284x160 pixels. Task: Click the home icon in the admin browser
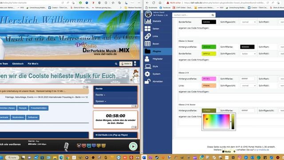[160, 3]
